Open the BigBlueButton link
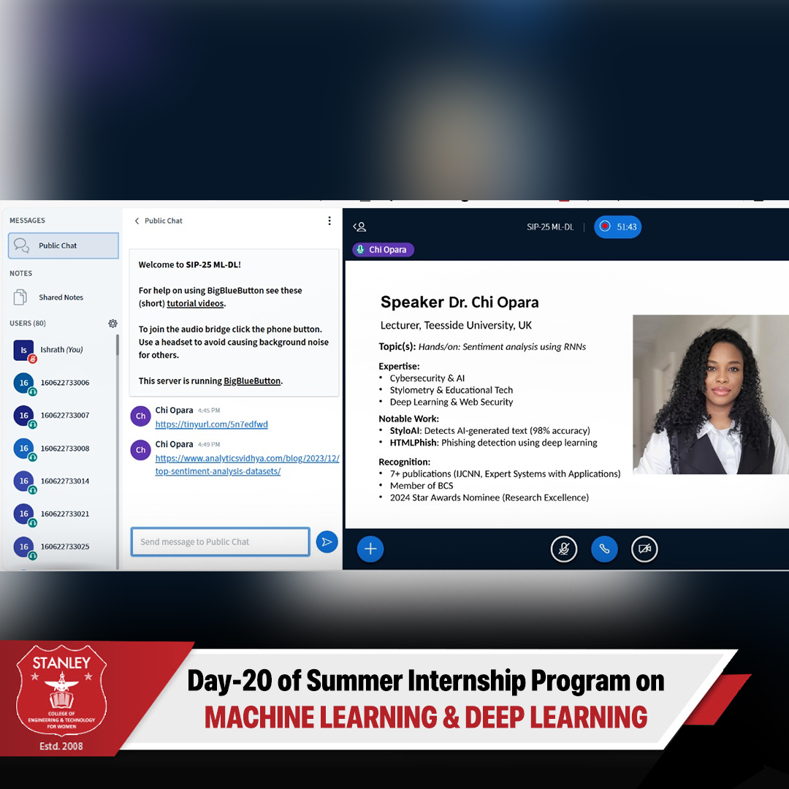 pos(252,381)
